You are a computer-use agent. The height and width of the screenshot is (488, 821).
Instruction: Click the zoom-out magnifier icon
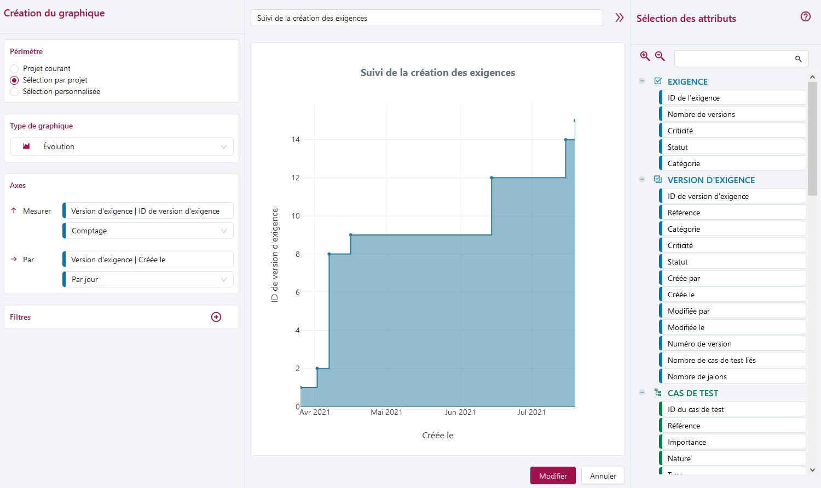(660, 56)
